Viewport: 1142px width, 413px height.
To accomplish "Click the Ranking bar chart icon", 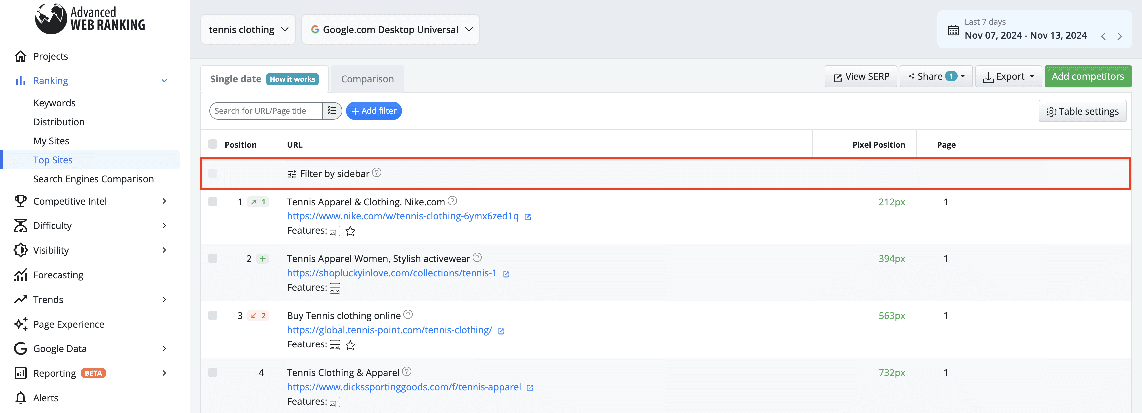I will click(x=20, y=81).
